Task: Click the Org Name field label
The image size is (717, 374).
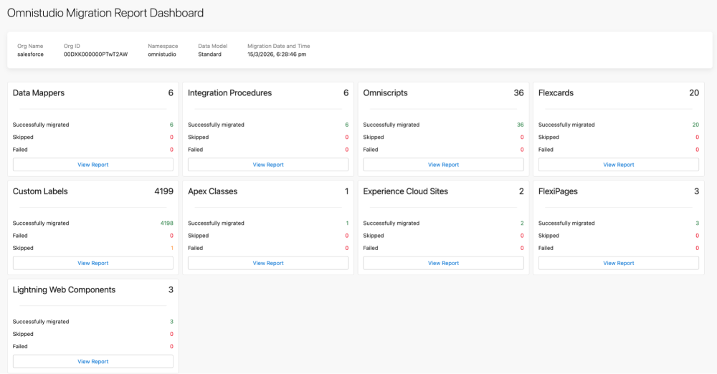Action: (30, 46)
